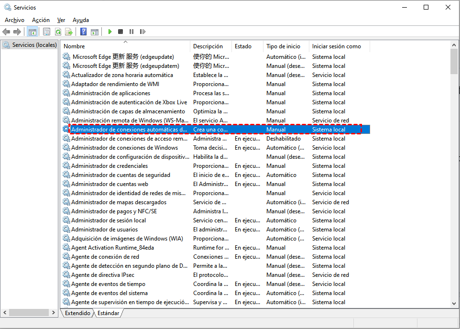Click the gear icon of Administrador de credenciales

click(x=66, y=165)
